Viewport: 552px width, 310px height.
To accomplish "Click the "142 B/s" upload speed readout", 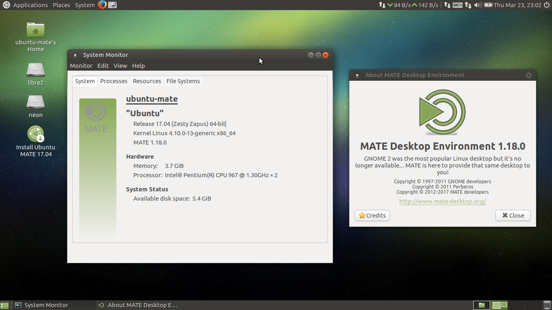I will 428,5.
